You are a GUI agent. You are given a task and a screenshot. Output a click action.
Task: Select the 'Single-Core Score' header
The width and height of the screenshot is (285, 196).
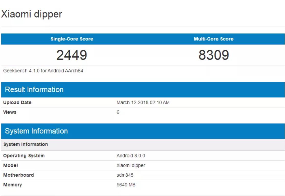coord(72,39)
